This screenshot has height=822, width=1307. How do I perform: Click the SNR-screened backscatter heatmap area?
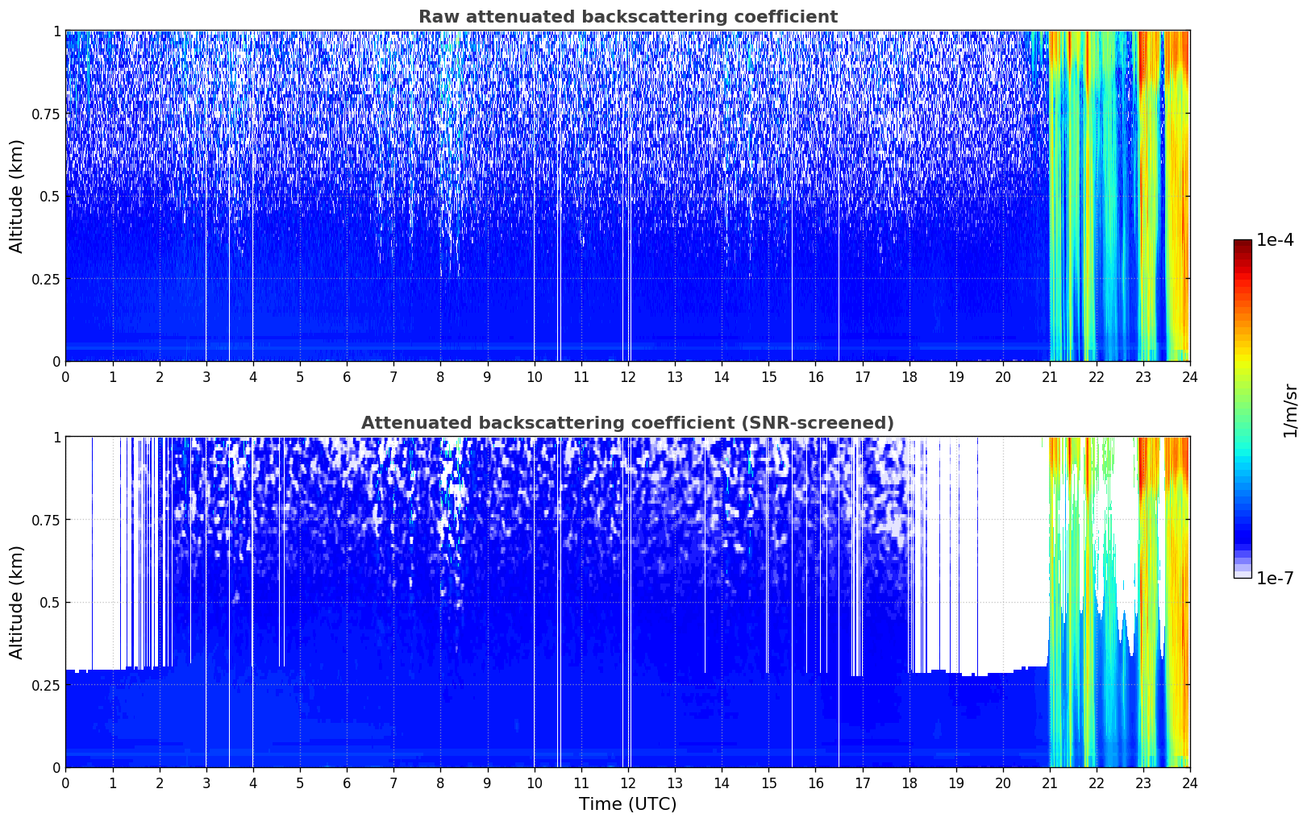click(x=627, y=602)
